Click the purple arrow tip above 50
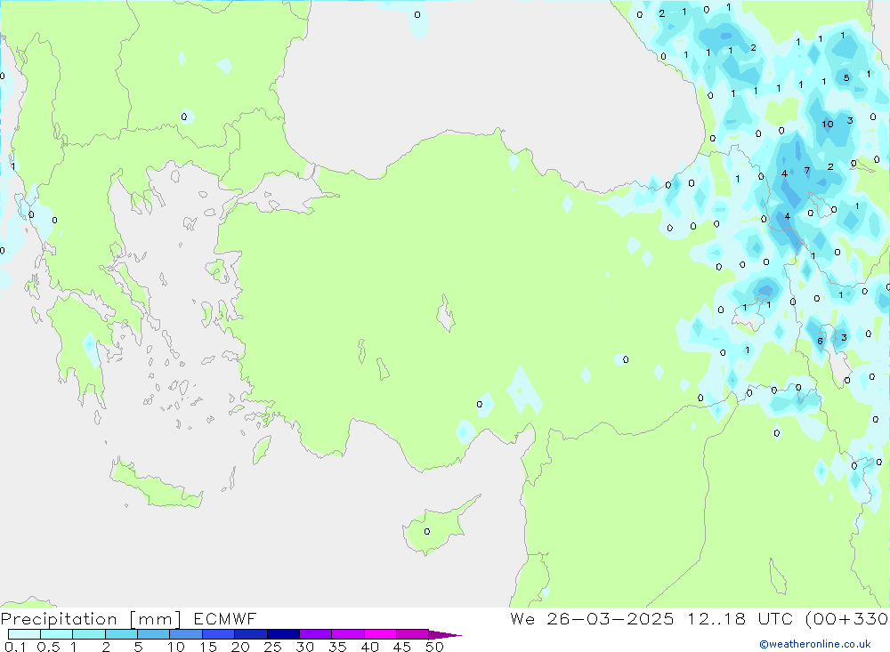Image resolution: width=890 pixels, height=652 pixels. 445,635
